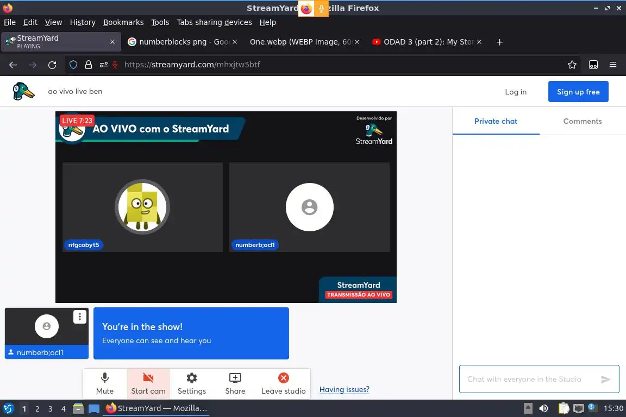
Task: Open the Firefox hamburger application menu
Action: click(x=613, y=65)
